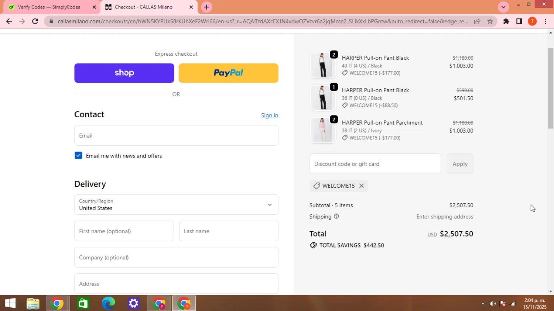The image size is (554, 311).
Task: Open the green spreadsheet app in taskbar
Action: click(83, 303)
